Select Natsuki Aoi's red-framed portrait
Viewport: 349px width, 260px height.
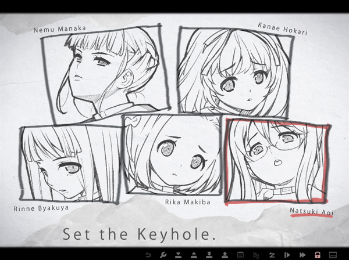[x=277, y=162]
